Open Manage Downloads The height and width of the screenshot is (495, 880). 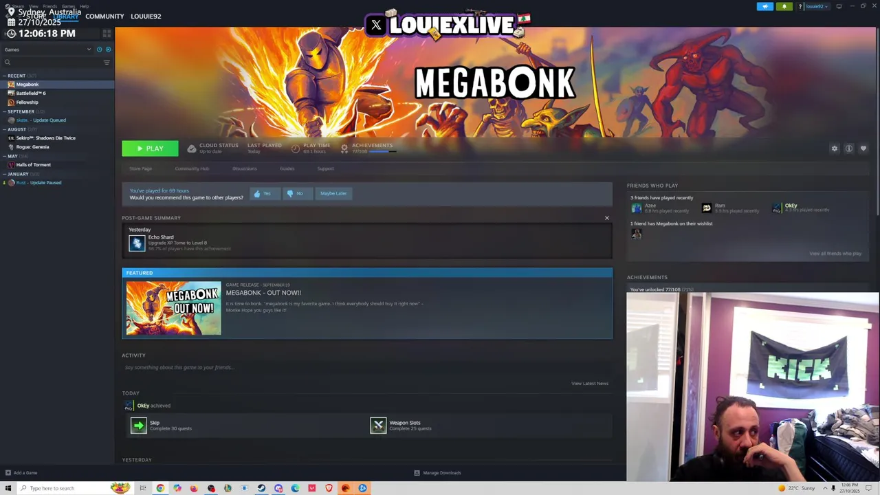click(437, 473)
